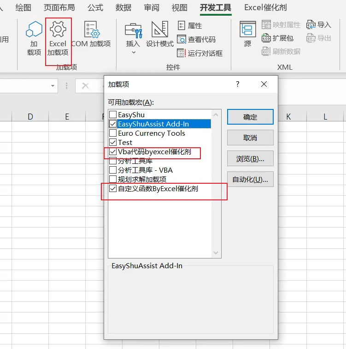Image resolution: width=346 pixels, height=349 pixels.
Task: Click the formula bar cancel X icon
Action: click(85, 86)
